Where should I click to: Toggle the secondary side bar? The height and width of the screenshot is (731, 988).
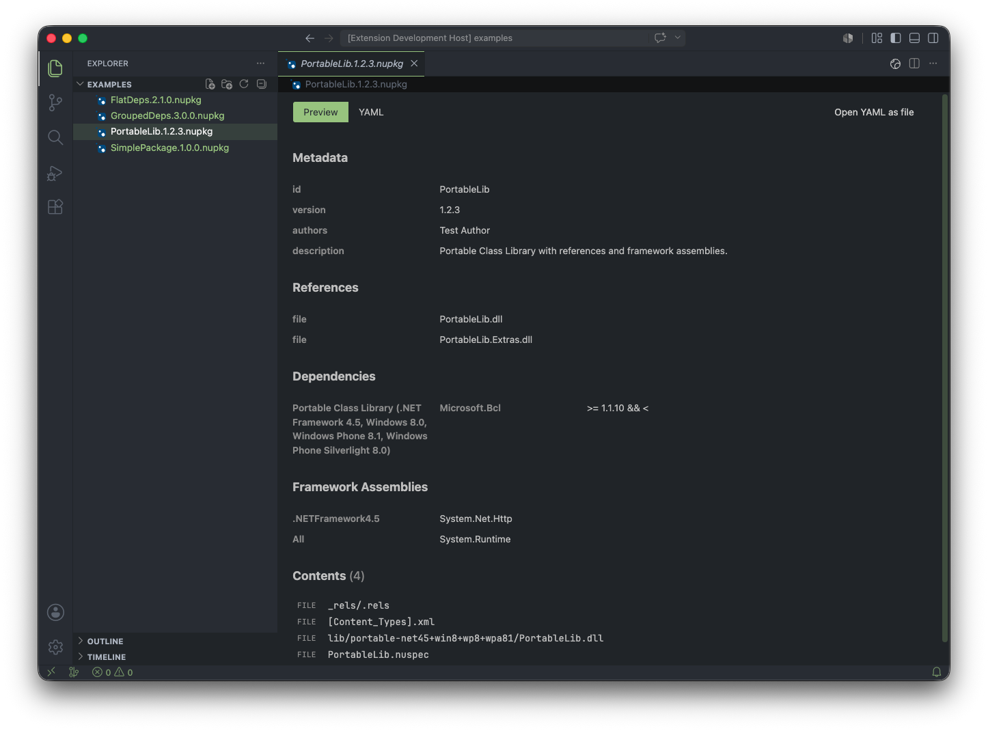pos(933,38)
